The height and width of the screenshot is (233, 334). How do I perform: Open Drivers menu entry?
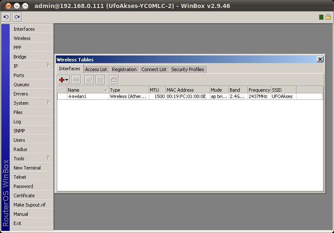pos(32,94)
